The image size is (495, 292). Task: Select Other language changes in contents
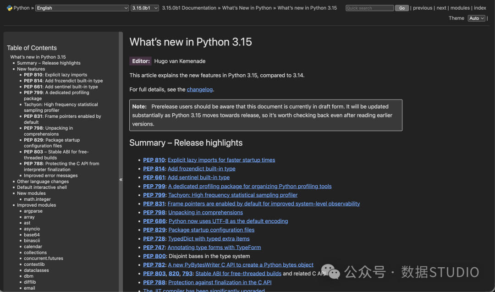pos(43,182)
